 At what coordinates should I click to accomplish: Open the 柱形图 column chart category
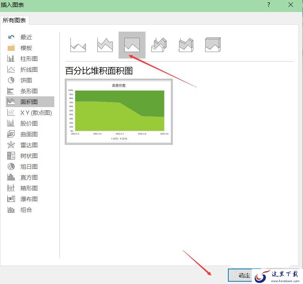coord(29,59)
